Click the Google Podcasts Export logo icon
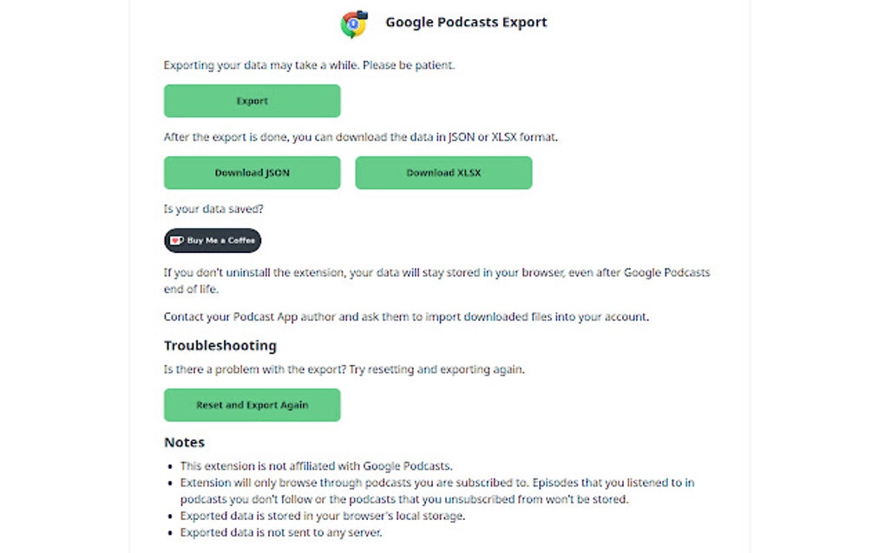Viewport: 885px width, 553px height. pyautogui.click(x=354, y=23)
